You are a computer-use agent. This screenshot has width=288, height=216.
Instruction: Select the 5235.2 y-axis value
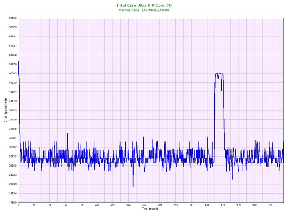[x=13, y=55]
